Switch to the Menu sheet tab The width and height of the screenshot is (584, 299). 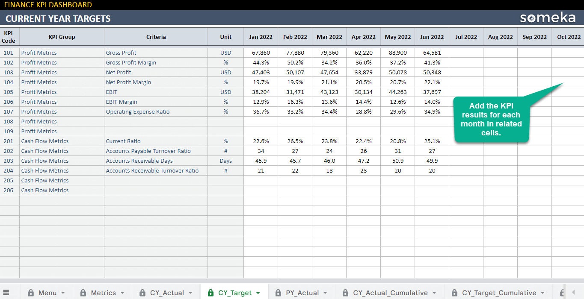click(x=47, y=293)
